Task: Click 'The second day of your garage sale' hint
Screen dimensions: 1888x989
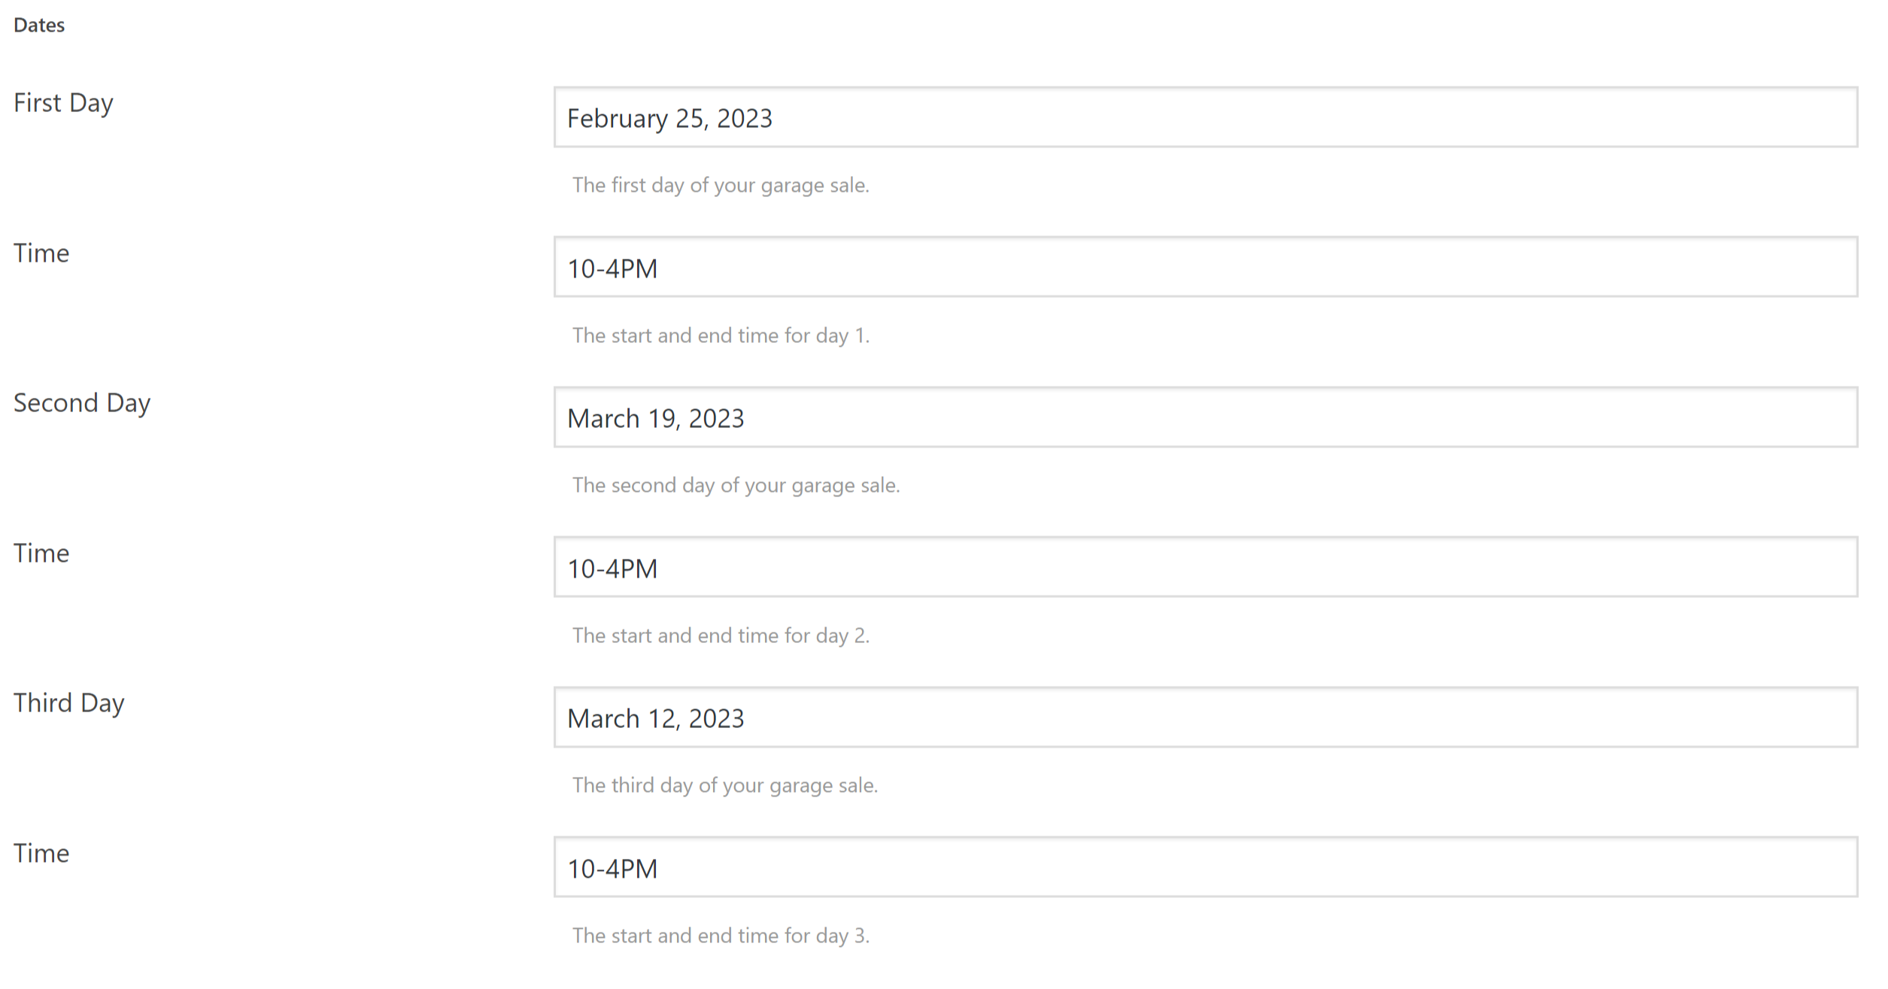Action: click(x=736, y=486)
